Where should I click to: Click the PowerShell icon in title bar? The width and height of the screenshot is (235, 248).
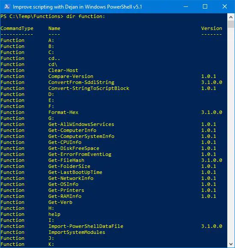7,7
